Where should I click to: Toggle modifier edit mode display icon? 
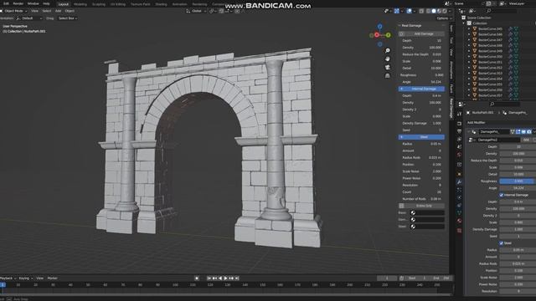[x=518, y=131]
